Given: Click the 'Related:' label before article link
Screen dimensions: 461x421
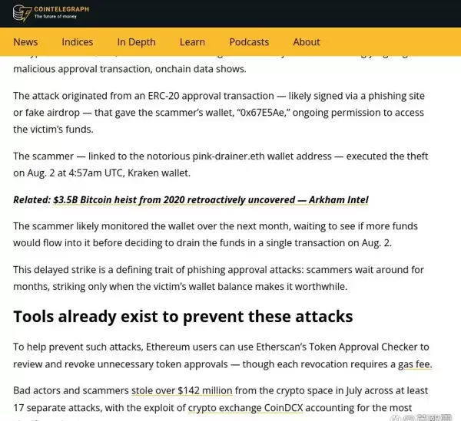Looking at the screenshot, I should 31,200.
